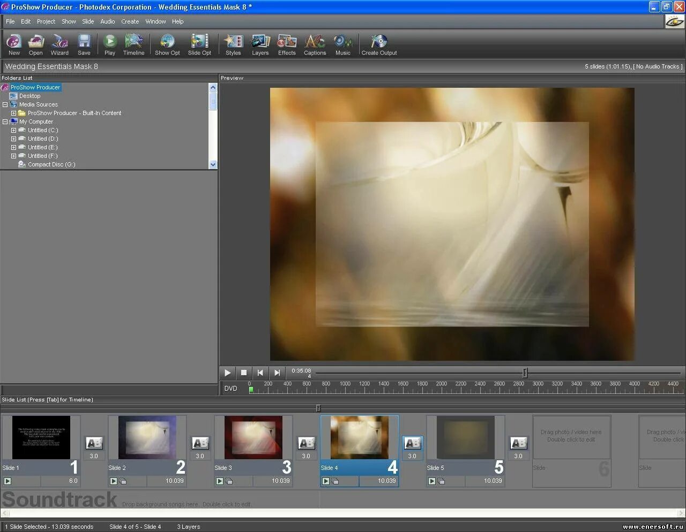Click the Photodex eye logo icon

point(674,21)
